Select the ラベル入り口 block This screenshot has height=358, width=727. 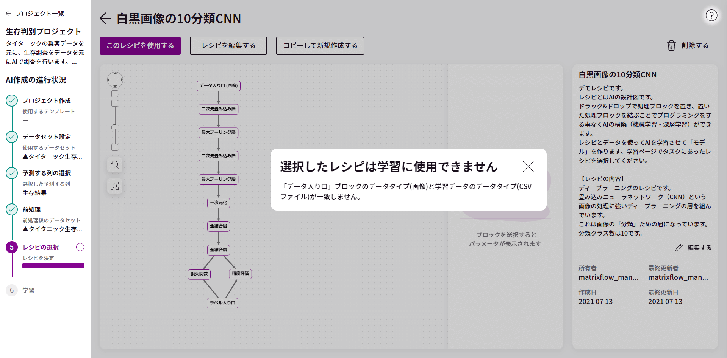coord(222,303)
